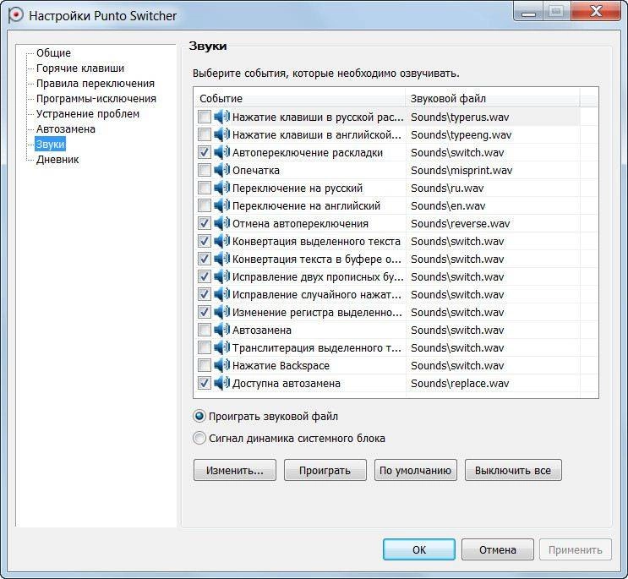Click the Звуковой файл column header
This screenshot has height=579, width=628.
[x=493, y=98]
